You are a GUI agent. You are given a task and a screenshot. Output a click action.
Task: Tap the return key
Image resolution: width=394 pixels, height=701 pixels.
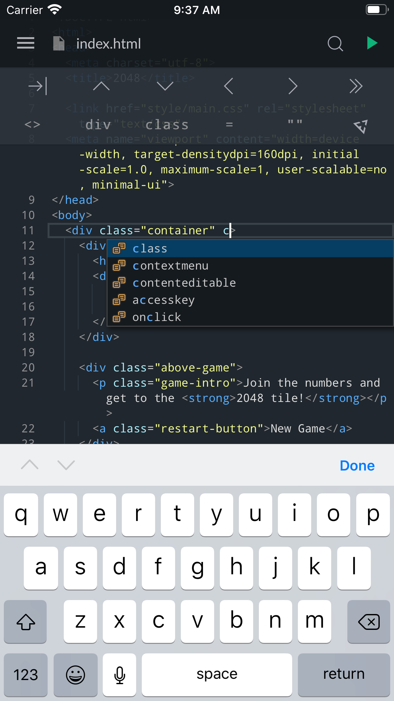(344, 675)
